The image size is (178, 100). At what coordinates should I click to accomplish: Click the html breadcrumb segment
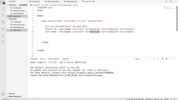pyautogui.click(x=46, y=5)
